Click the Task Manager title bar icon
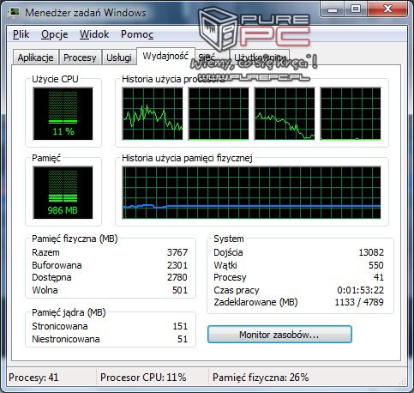414x393 pixels. coord(14,13)
